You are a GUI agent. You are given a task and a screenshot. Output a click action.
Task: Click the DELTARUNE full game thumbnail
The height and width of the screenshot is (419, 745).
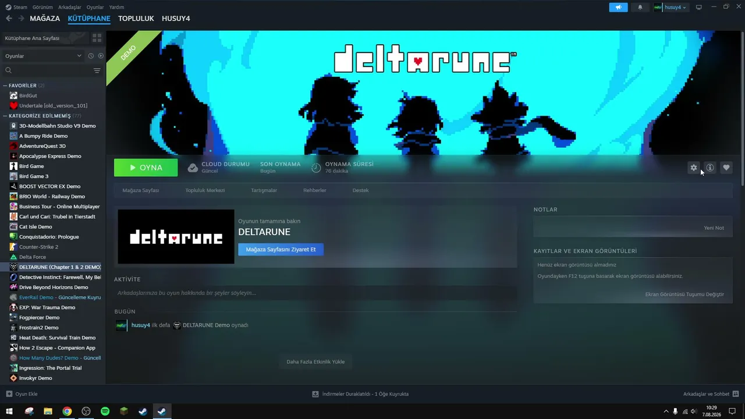(x=176, y=237)
